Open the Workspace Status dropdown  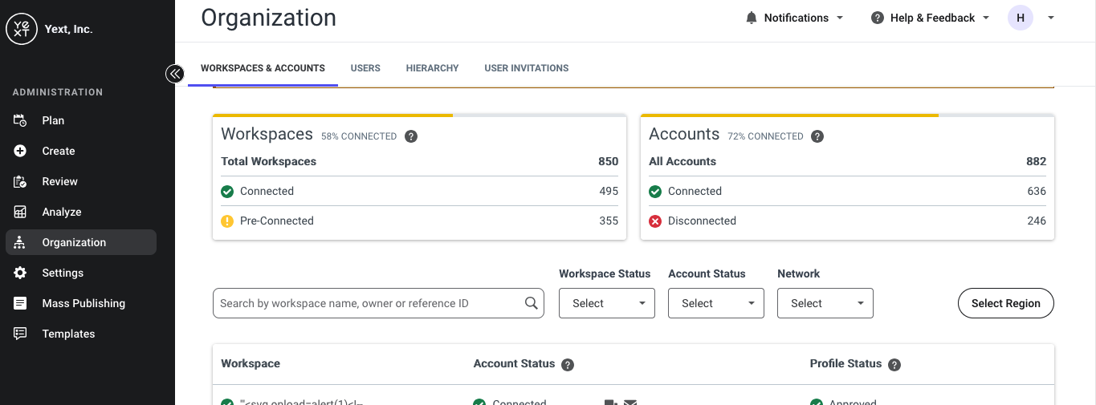click(x=607, y=303)
